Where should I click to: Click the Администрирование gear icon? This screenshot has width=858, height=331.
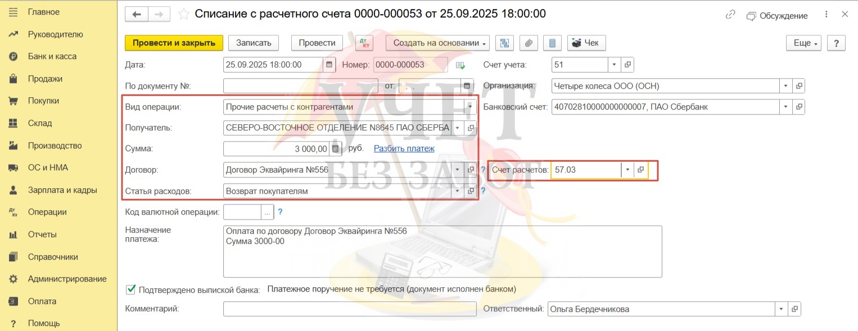(13, 279)
